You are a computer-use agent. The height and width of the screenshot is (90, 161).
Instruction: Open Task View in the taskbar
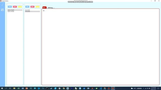click(10, 88)
